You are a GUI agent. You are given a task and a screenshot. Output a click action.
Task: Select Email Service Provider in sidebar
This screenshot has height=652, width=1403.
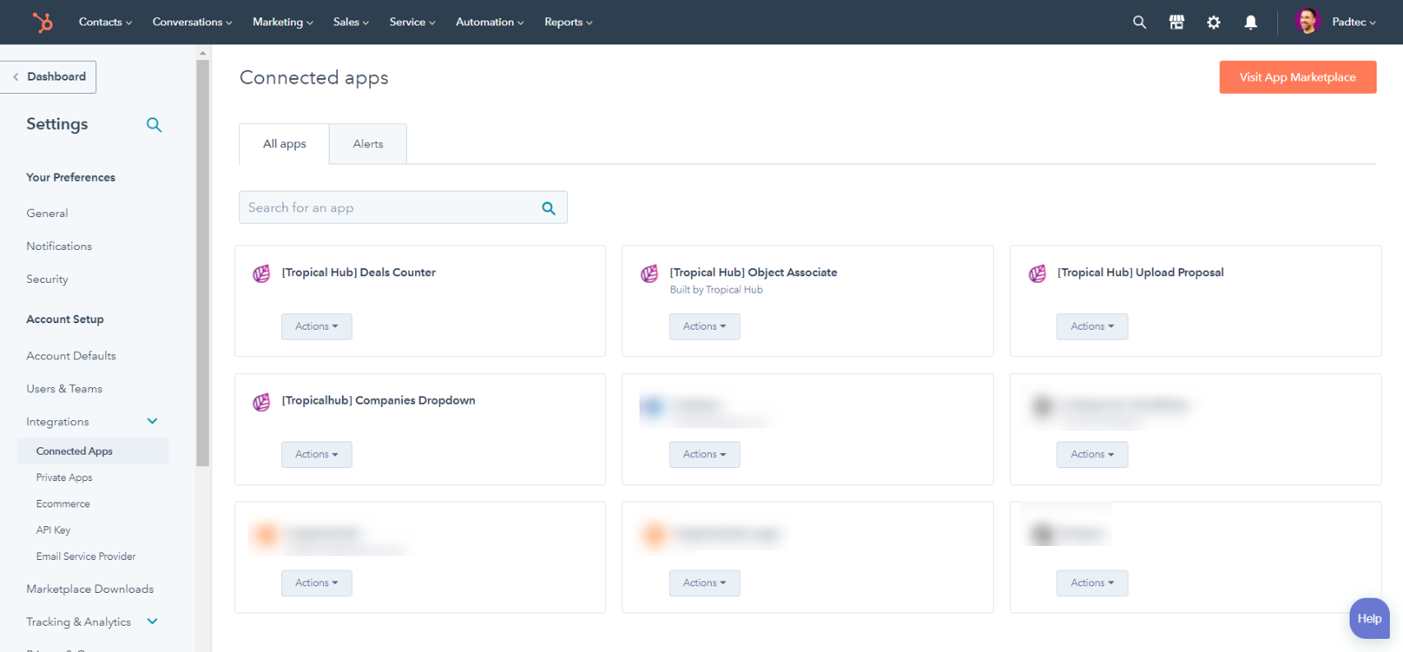click(x=86, y=557)
